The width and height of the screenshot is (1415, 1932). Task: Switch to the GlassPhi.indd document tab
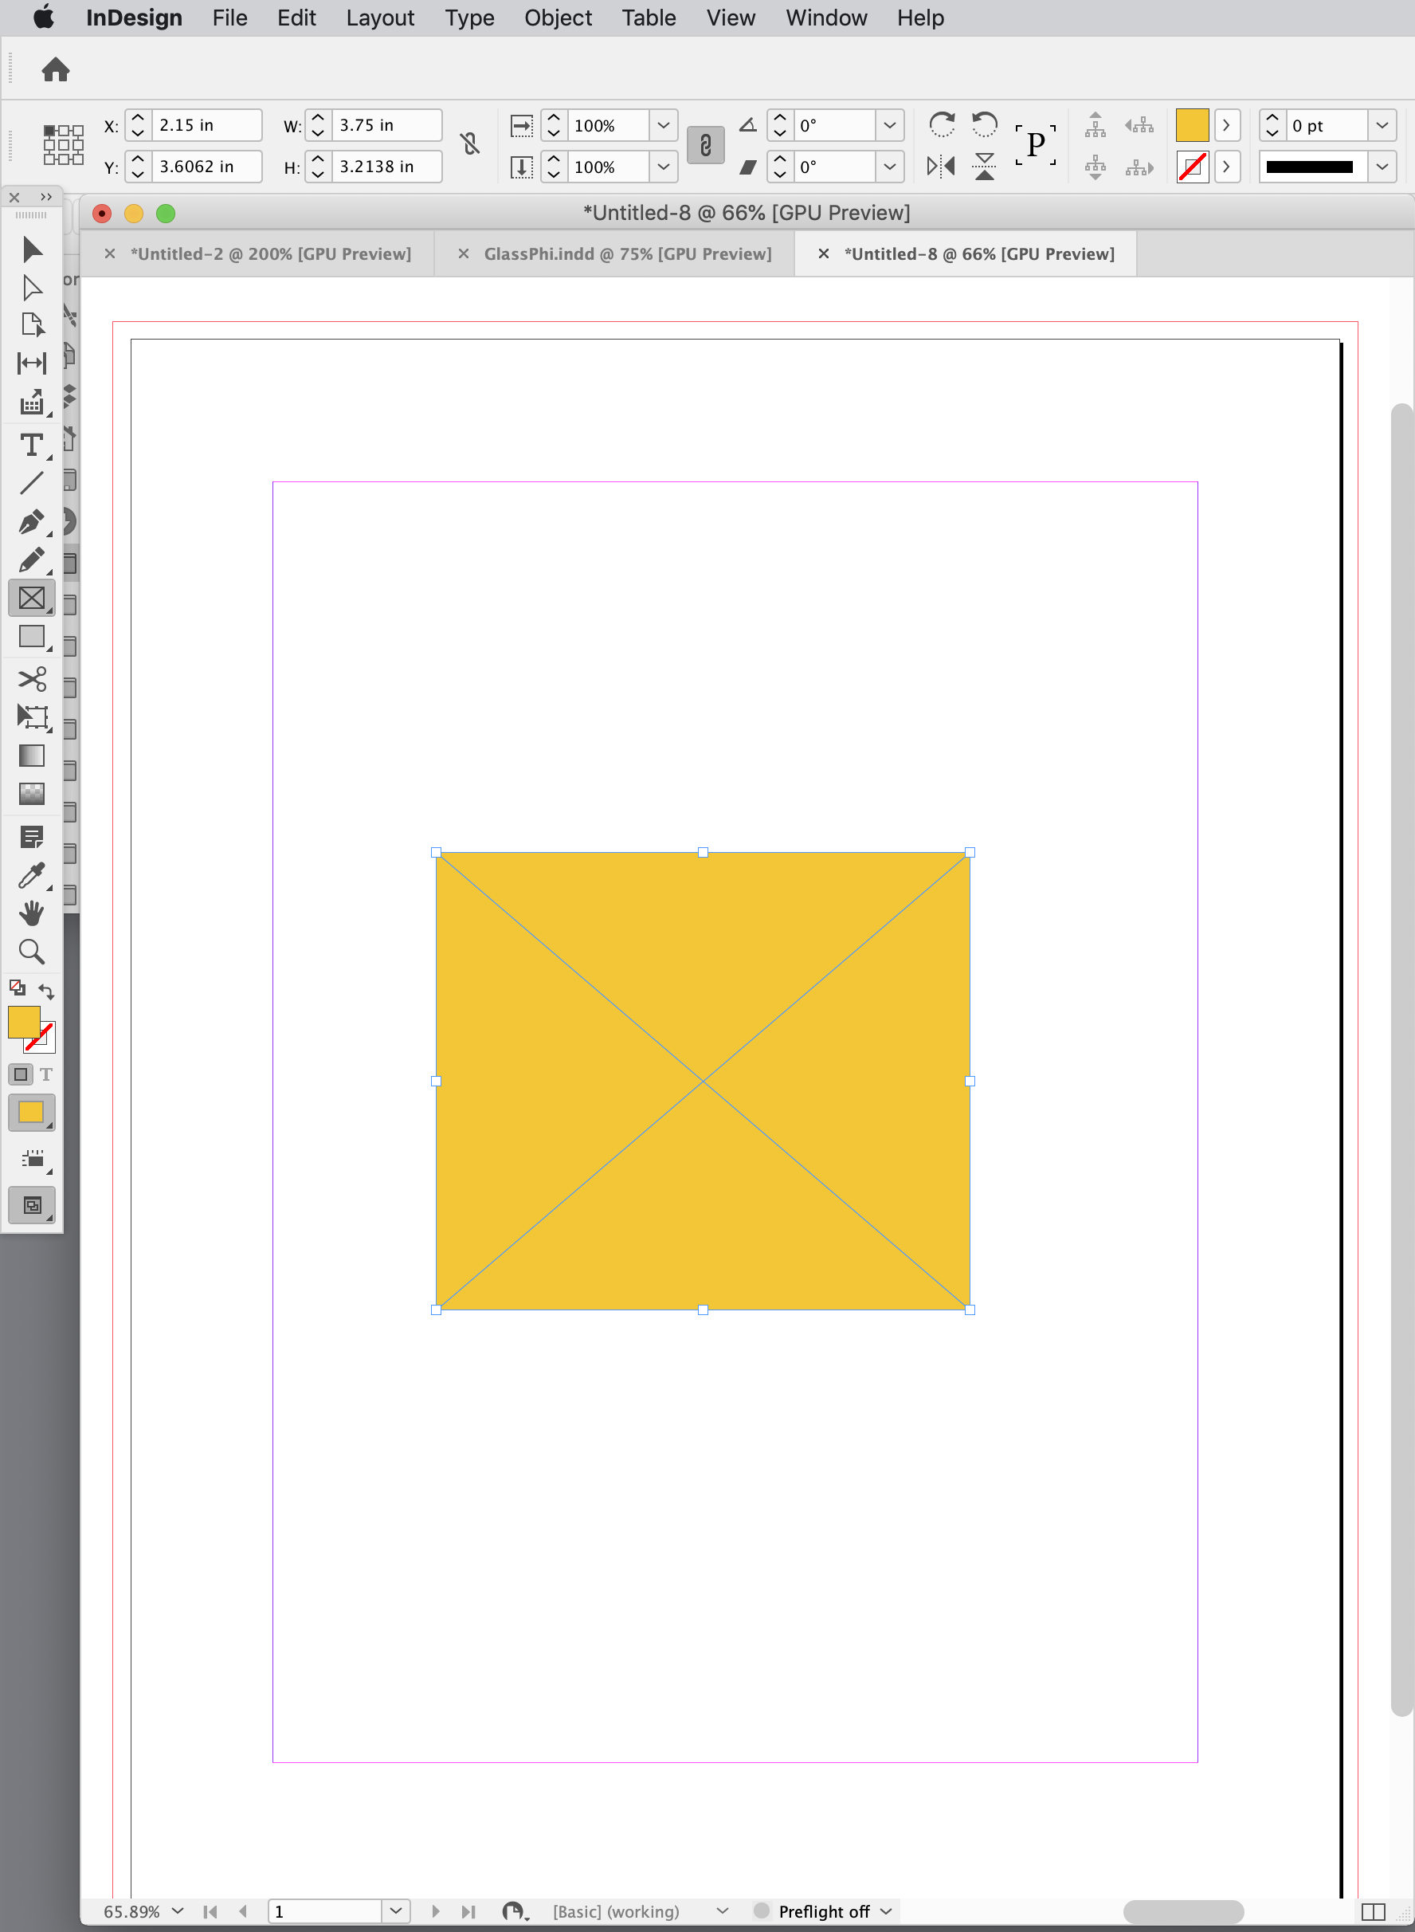tap(628, 253)
